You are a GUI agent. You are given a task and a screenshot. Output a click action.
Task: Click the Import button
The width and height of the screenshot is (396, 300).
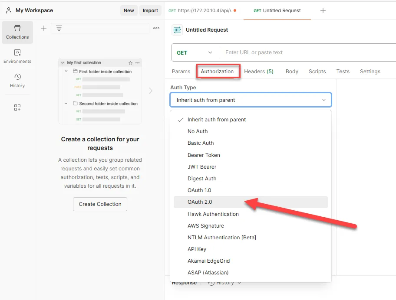click(150, 10)
